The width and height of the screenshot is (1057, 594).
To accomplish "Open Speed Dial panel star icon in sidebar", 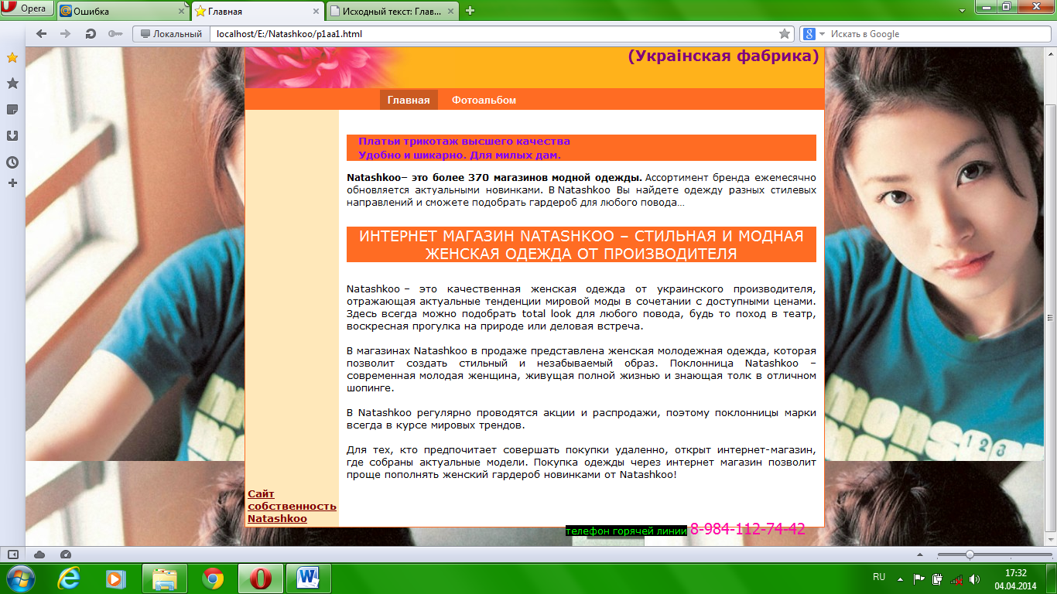I will (x=12, y=57).
